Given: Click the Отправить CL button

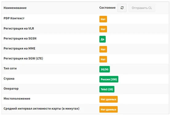Looking at the screenshot, I should pyautogui.click(x=142, y=8).
